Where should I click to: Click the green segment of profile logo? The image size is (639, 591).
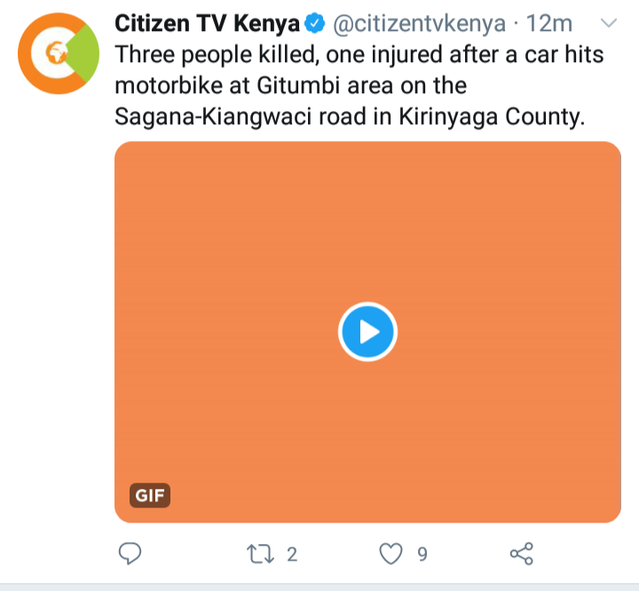pos(85,53)
